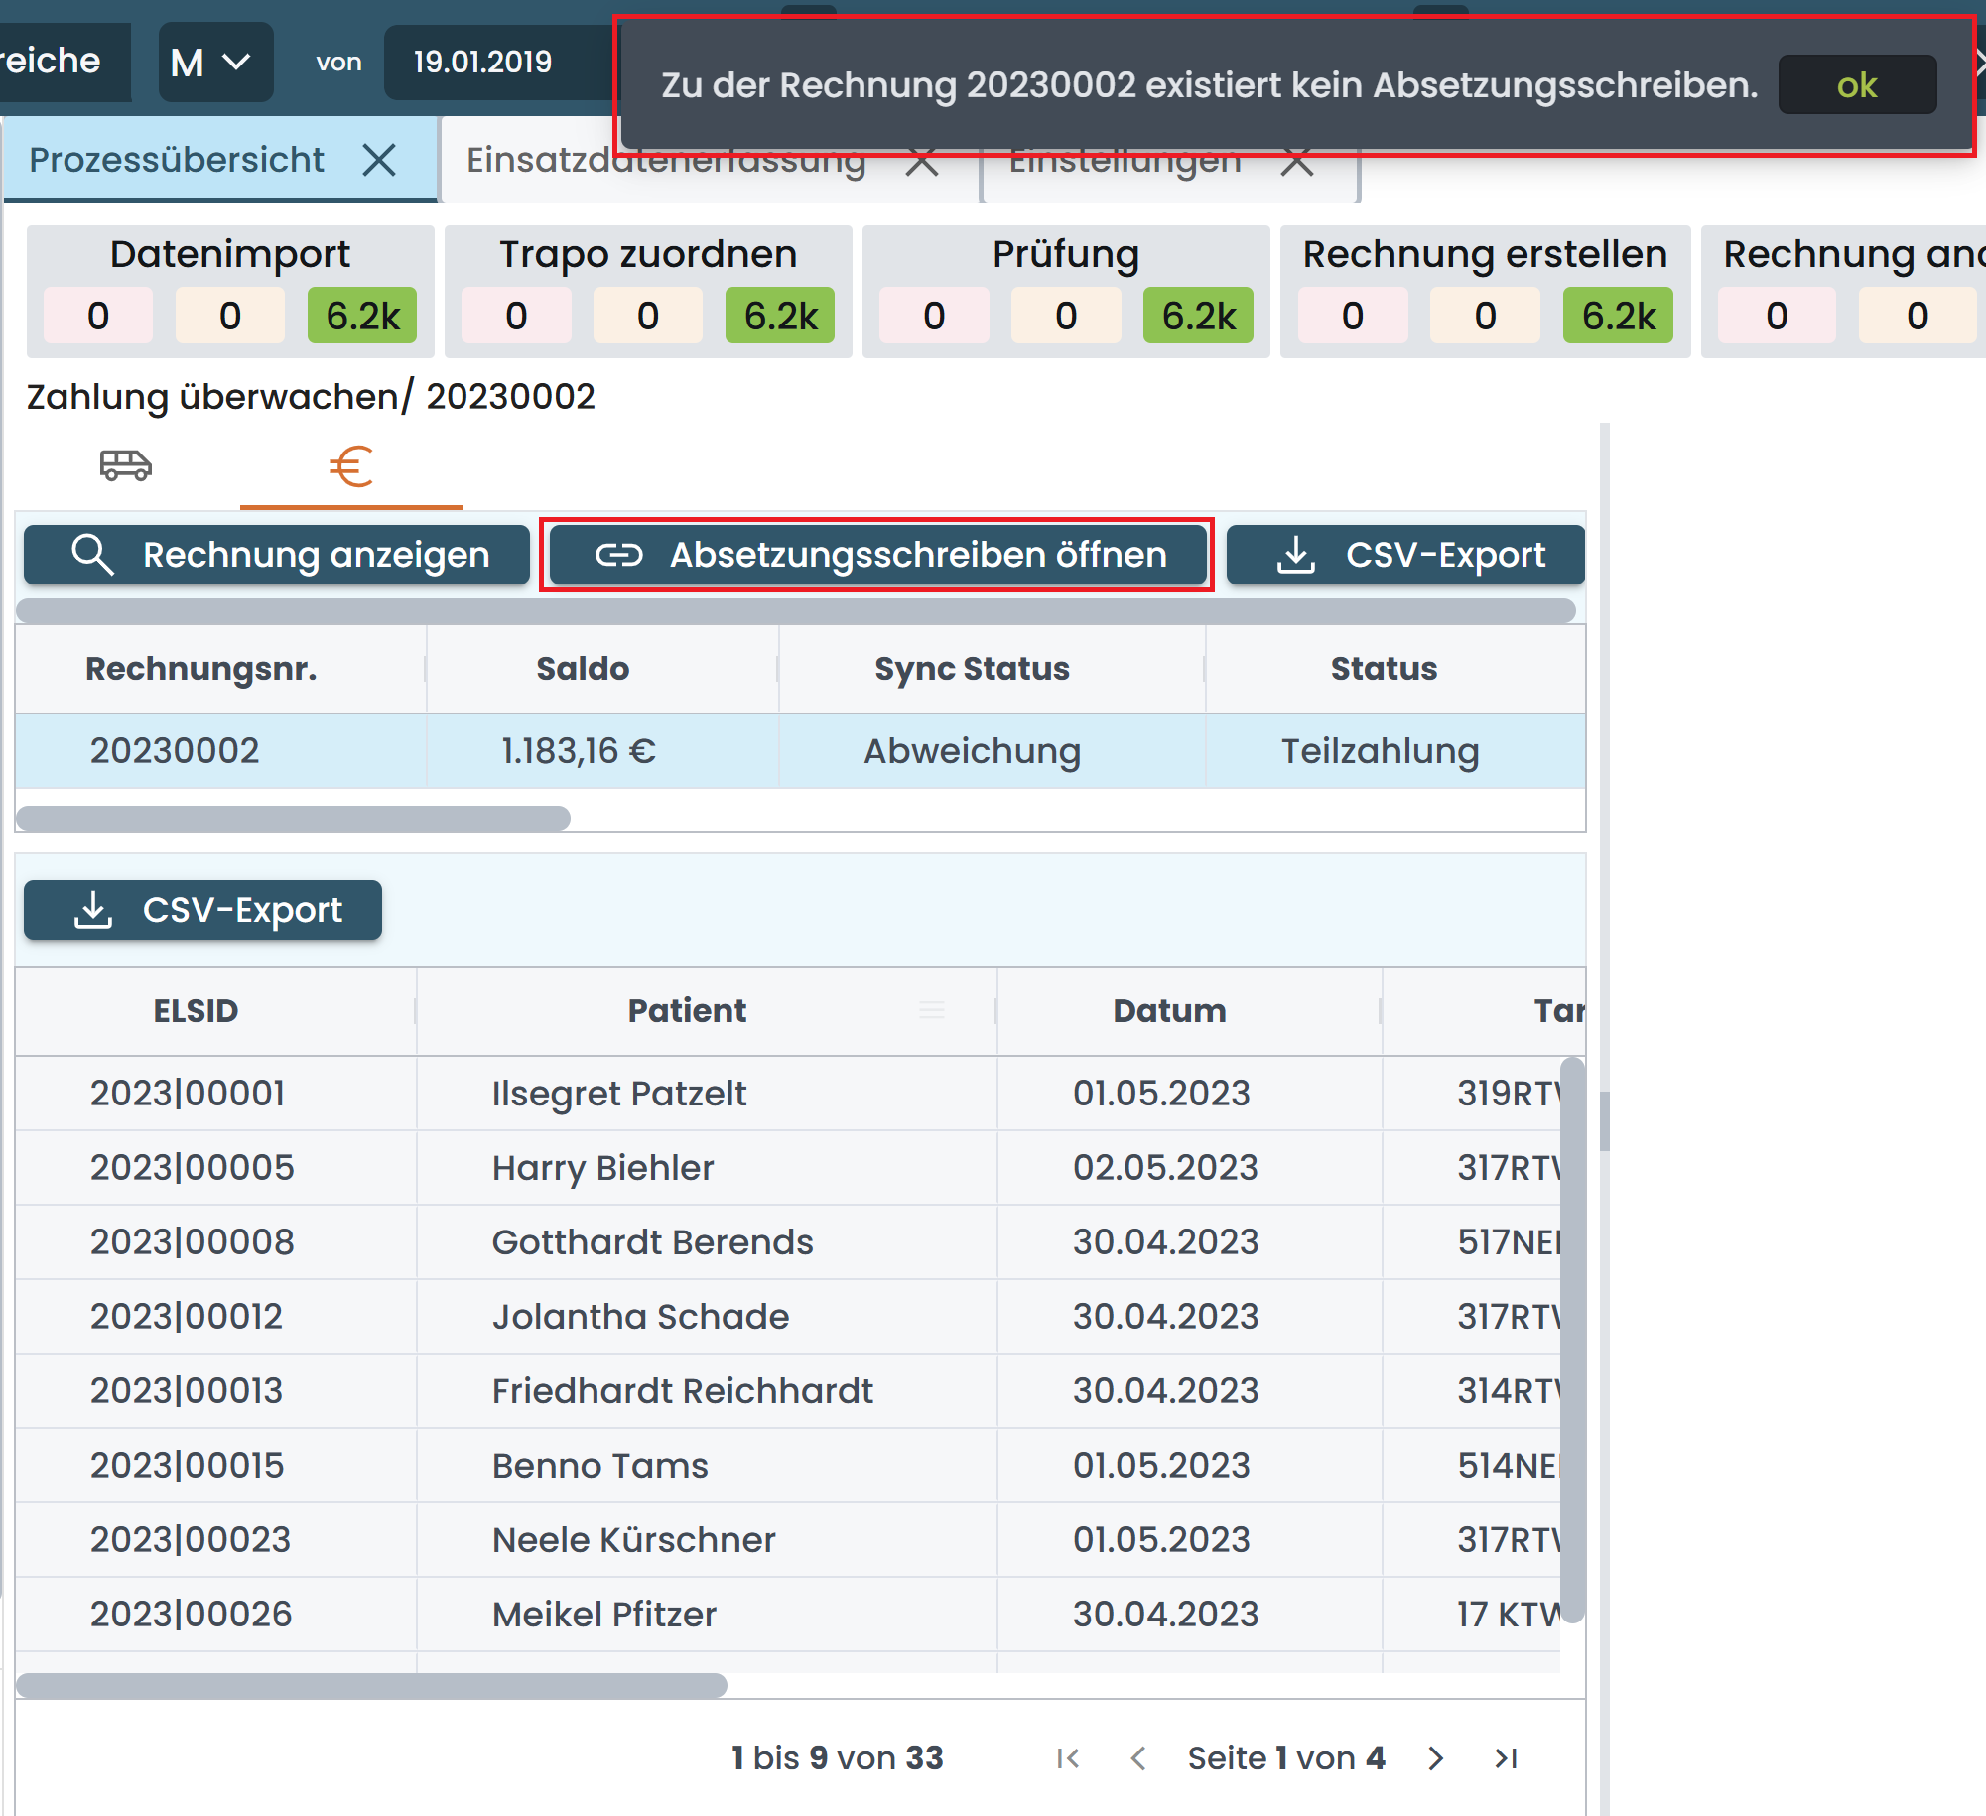The image size is (1986, 1816).
Task: Click upper CSV-Export button beside Absetzungsschreiben
Action: tap(1405, 555)
